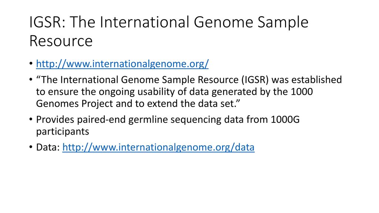Click 'International Genome Sample' in the title

click(204, 22)
